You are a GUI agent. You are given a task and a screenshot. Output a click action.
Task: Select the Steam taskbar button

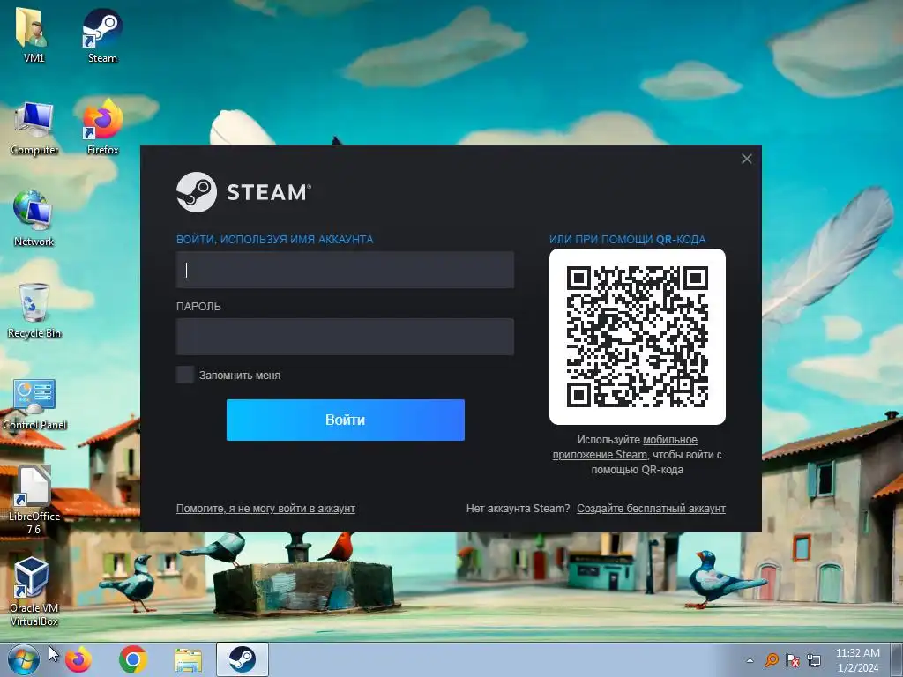[x=243, y=659]
